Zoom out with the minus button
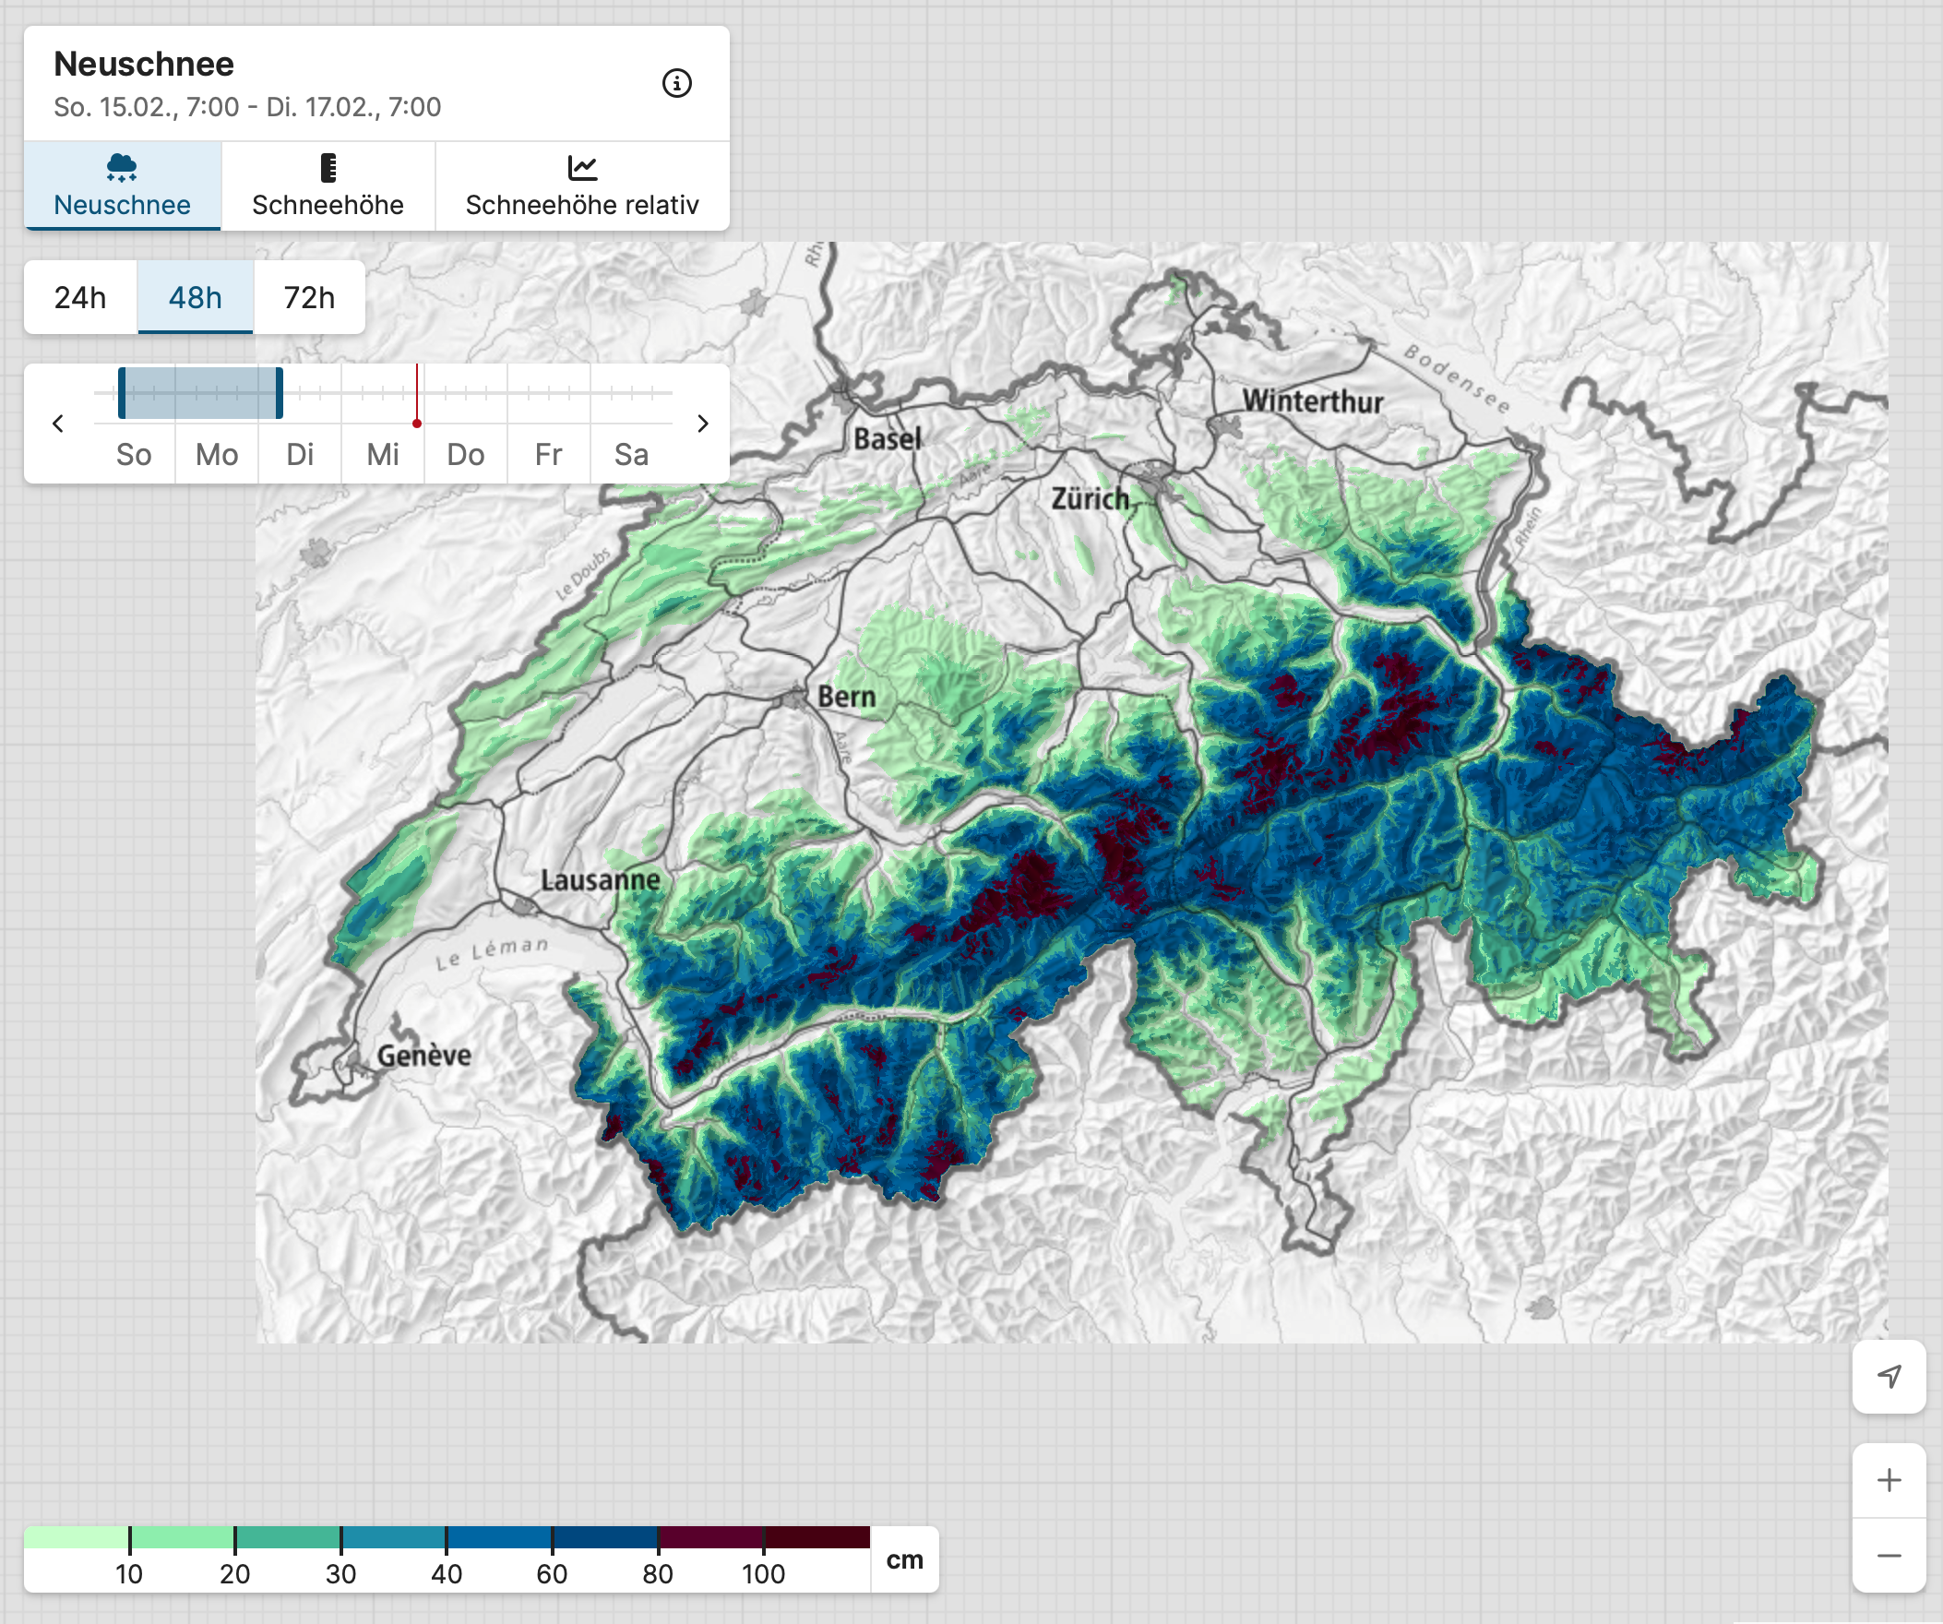The width and height of the screenshot is (1943, 1624). click(1889, 1556)
